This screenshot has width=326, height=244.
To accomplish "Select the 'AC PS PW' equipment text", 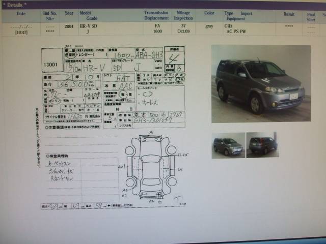I will point(236,32).
